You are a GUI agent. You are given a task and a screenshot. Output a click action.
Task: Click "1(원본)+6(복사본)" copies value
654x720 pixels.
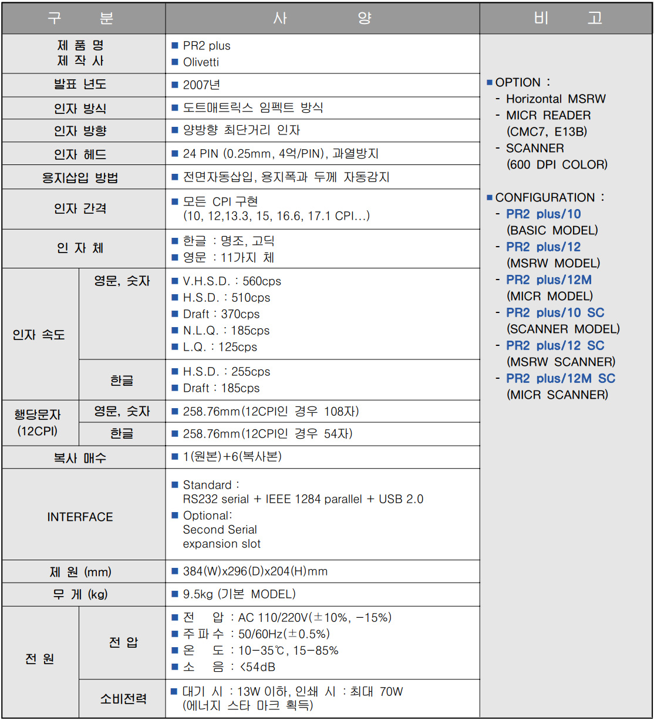[232, 457]
